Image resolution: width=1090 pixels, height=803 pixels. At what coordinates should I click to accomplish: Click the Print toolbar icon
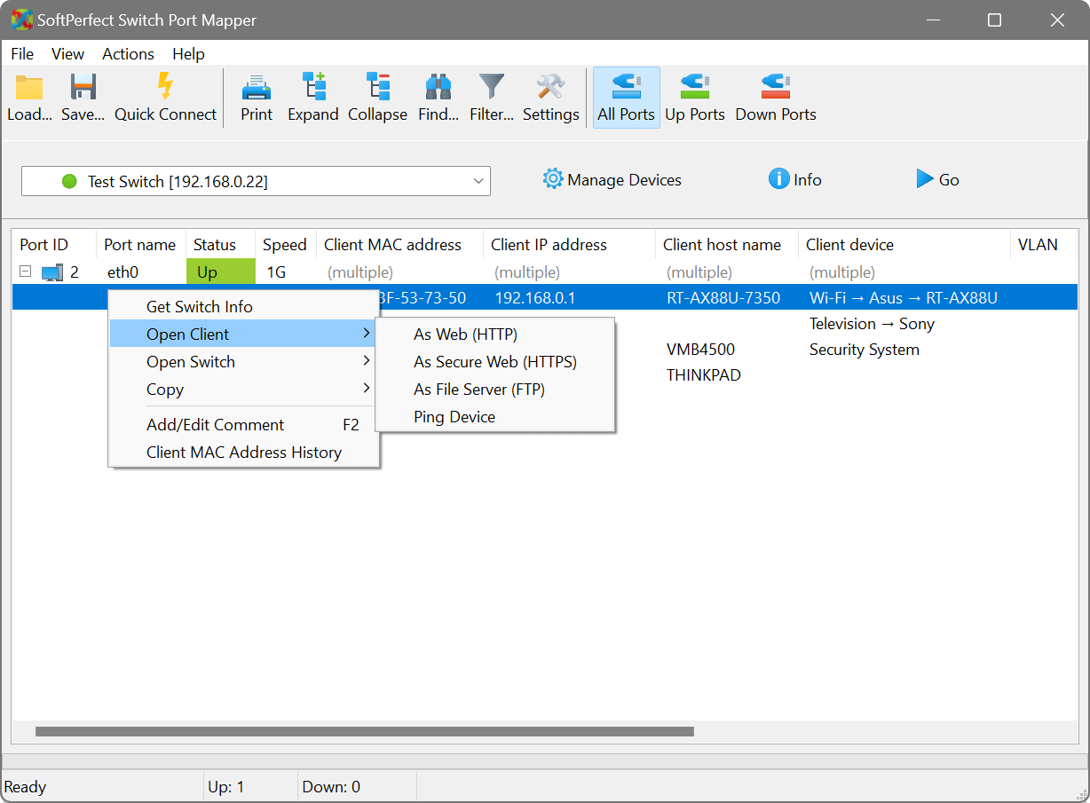coord(257,87)
